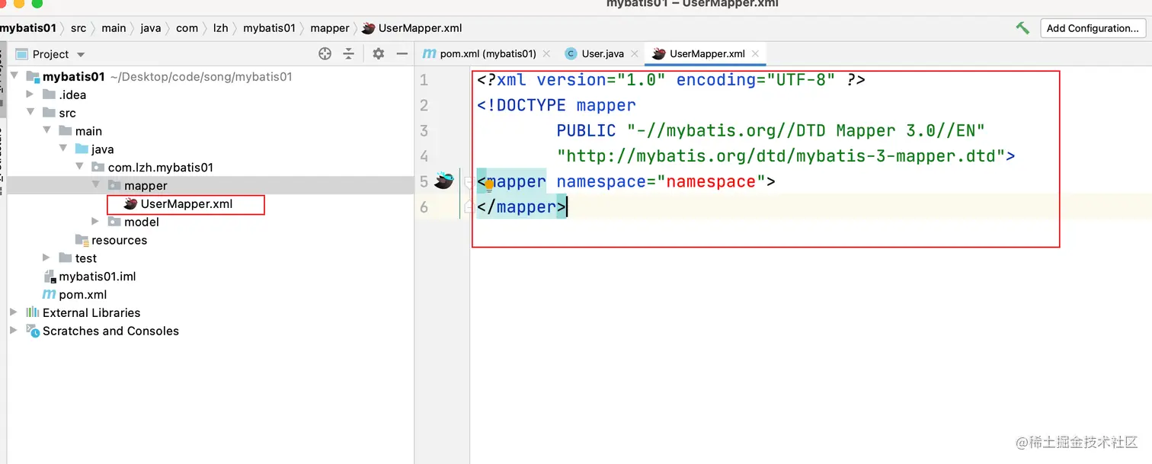The width and height of the screenshot is (1152, 464).
Task: Click src in the breadcrumb bar
Action: tap(78, 28)
